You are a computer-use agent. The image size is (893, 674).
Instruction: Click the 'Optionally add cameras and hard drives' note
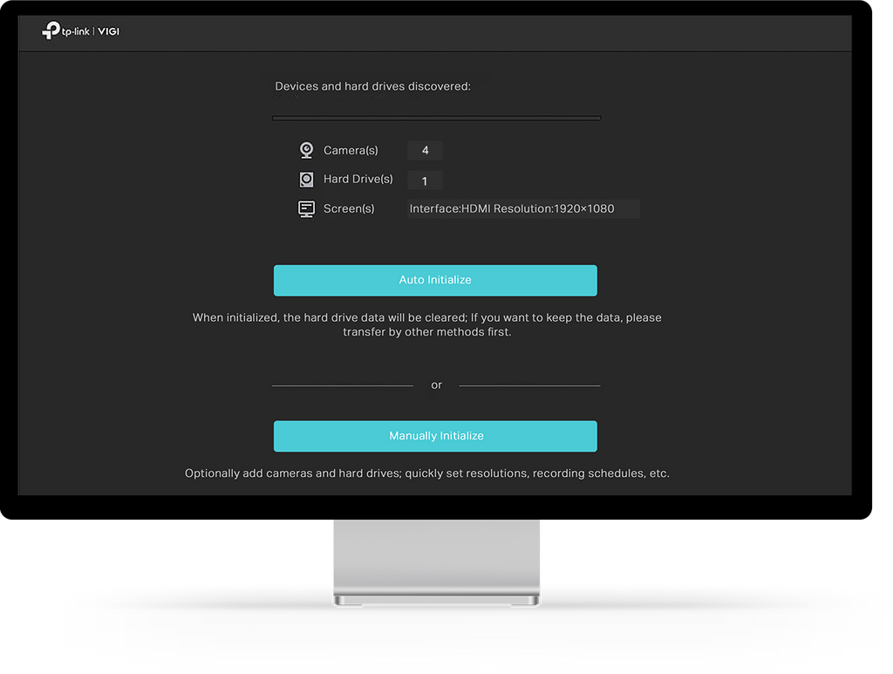(x=427, y=473)
